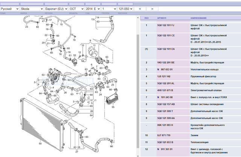
Task: Click radiator callout number 50 in diagram
Action: pos(40,144)
